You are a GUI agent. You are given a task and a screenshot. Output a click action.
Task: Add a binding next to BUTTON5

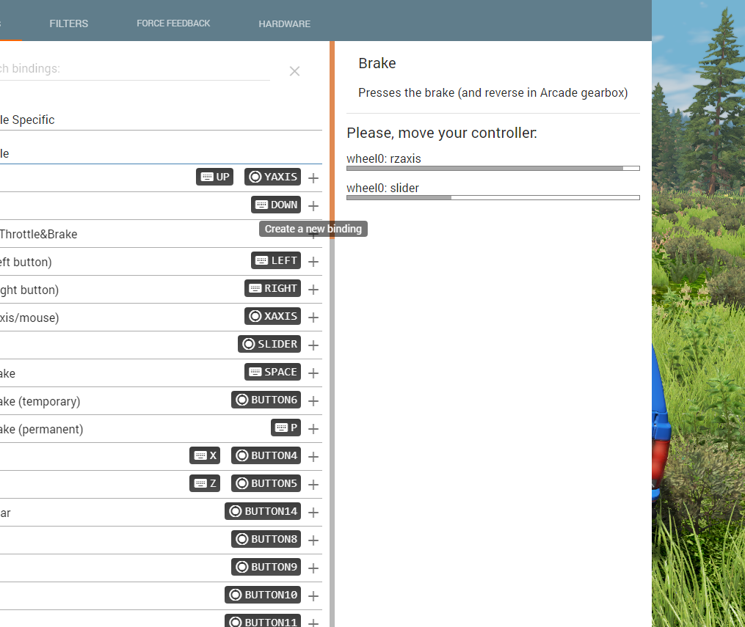[313, 485]
